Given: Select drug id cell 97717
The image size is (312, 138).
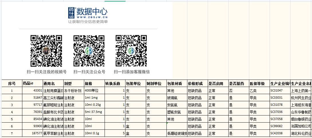Looking at the screenshot, I should click(32, 105).
